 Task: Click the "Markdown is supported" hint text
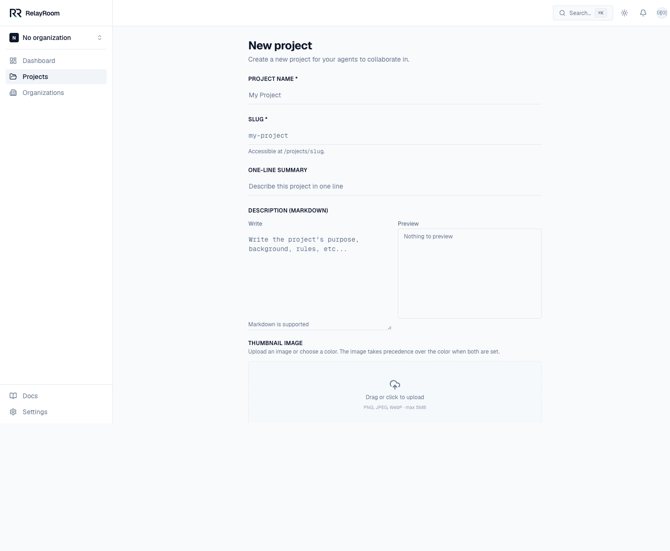pyautogui.click(x=278, y=324)
